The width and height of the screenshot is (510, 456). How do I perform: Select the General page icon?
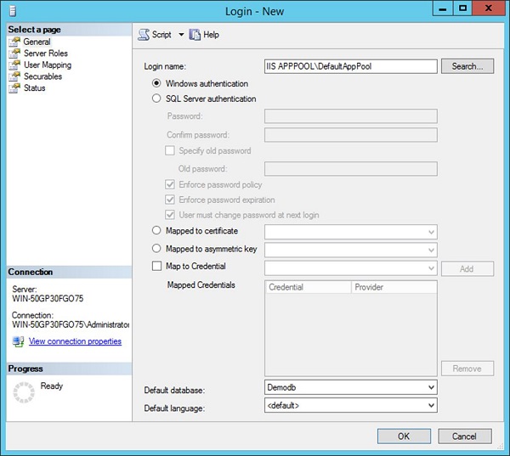(14, 42)
